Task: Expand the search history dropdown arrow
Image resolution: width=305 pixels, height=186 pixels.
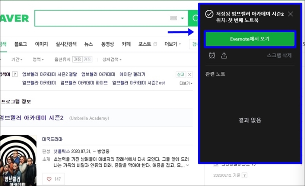Action: (182, 18)
